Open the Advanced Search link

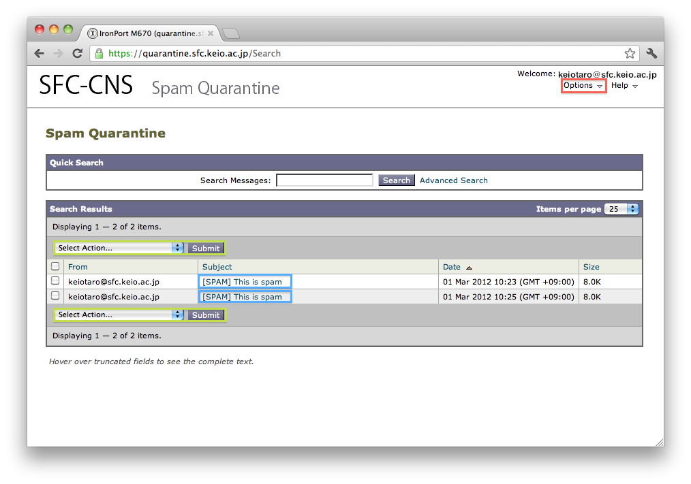click(453, 180)
